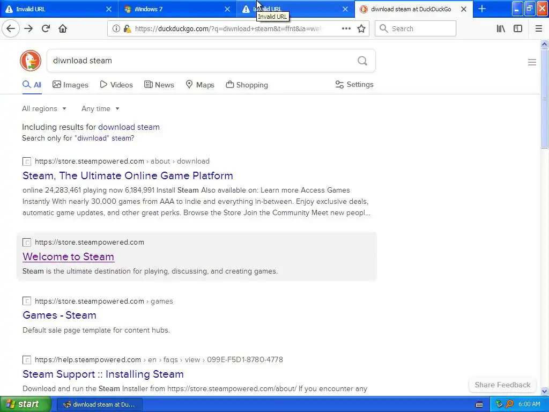The width and height of the screenshot is (549, 412).
Task: Show site information icon in address bar
Action: tap(116, 28)
